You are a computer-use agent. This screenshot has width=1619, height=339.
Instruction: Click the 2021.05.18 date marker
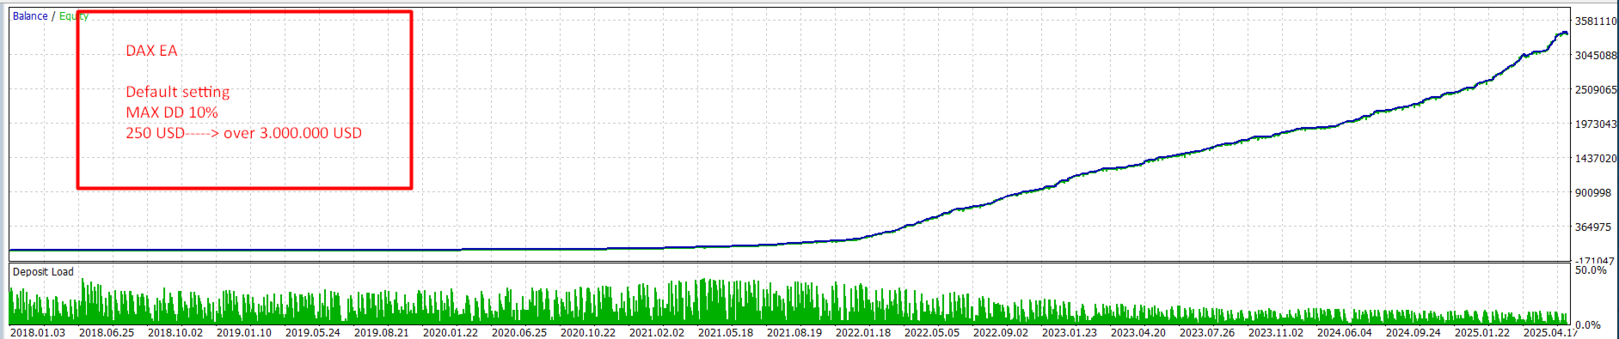[x=726, y=332]
